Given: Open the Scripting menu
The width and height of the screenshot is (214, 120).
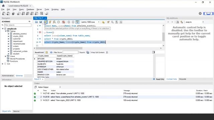Looking at the screenshot, I should pos(55,9).
